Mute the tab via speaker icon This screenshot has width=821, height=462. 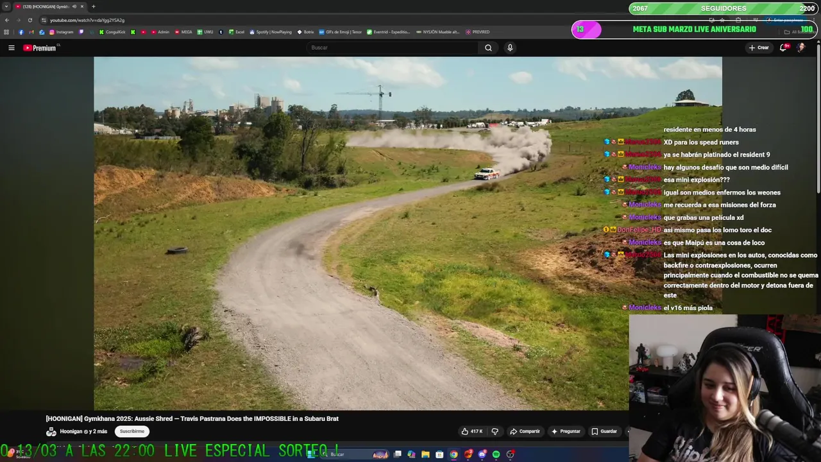click(x=74, y=6)
